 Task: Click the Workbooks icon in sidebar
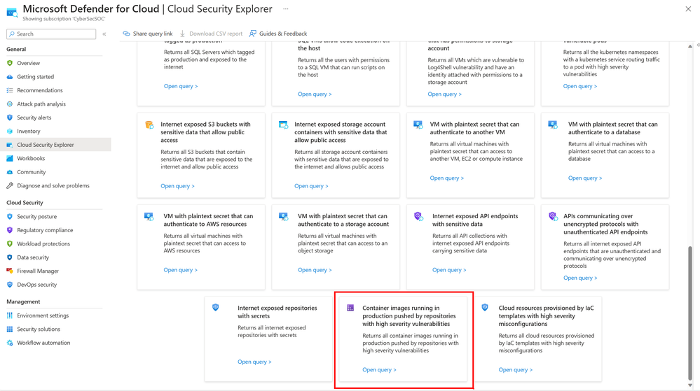(10, 159)
